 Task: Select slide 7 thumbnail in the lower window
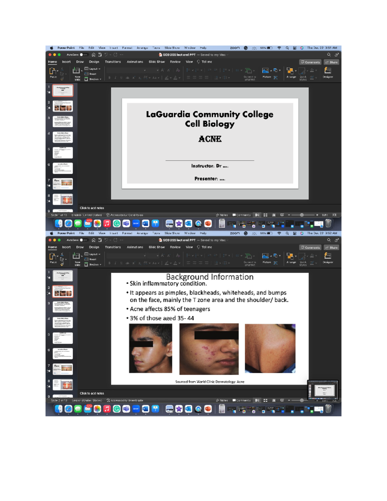point(63,369)
